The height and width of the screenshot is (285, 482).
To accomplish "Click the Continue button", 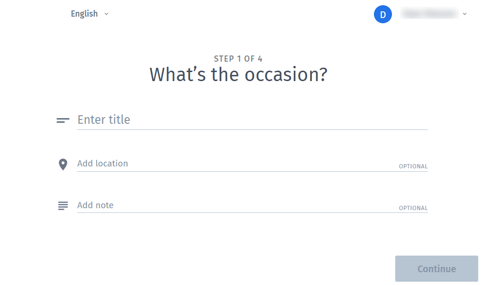I will click(437, 269).
